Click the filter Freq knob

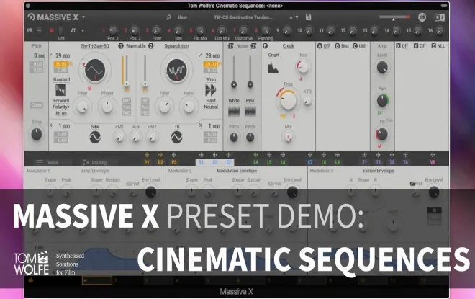coord(287,99)
